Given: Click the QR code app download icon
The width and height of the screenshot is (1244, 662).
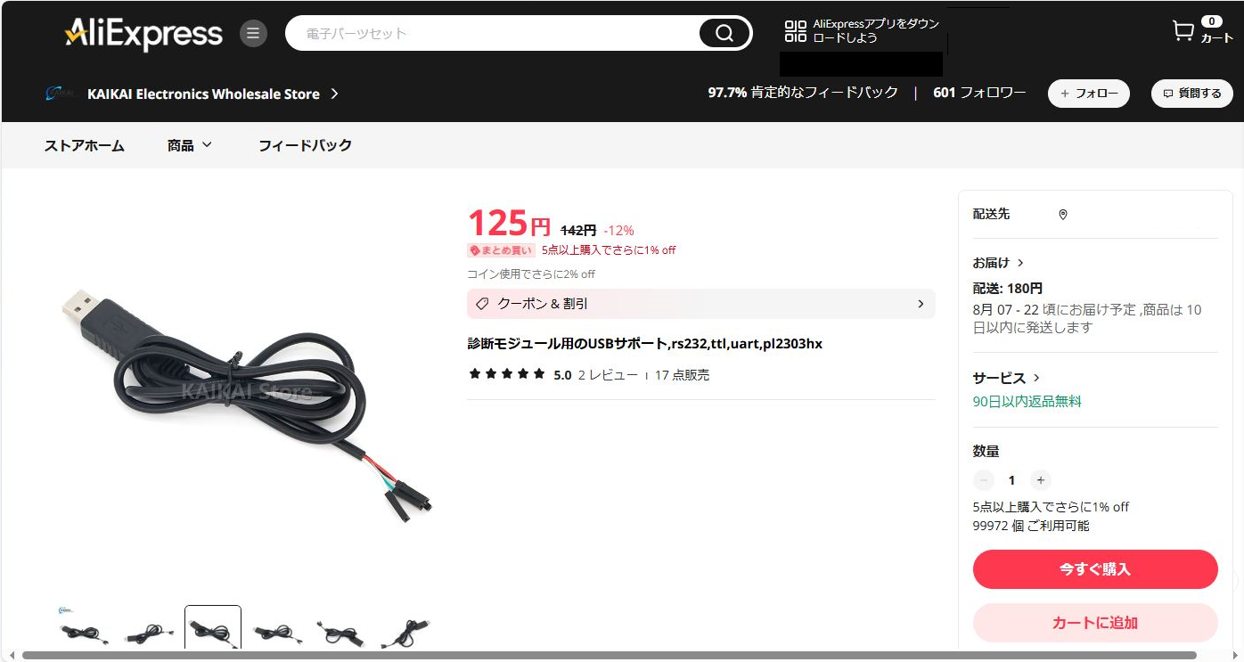Looking at the screenshot, I should pyautogui.click(x=795, y=31).
